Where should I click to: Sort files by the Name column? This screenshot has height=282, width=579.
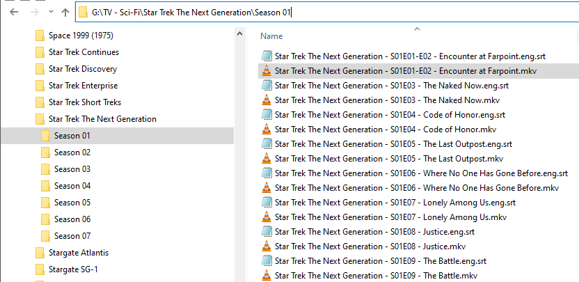click(271, 36)
